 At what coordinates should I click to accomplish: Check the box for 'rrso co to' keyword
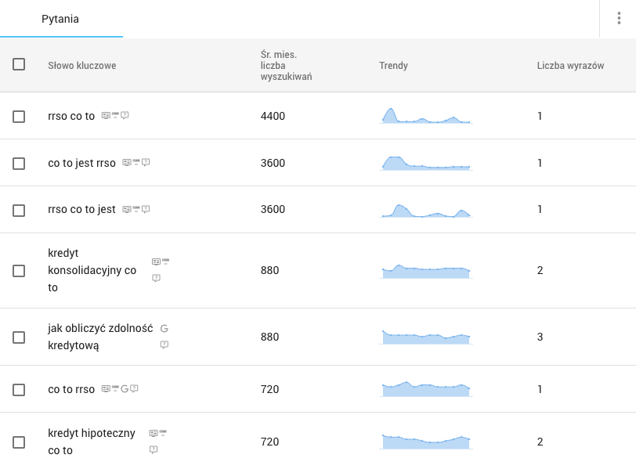click(x=19, y=117)
